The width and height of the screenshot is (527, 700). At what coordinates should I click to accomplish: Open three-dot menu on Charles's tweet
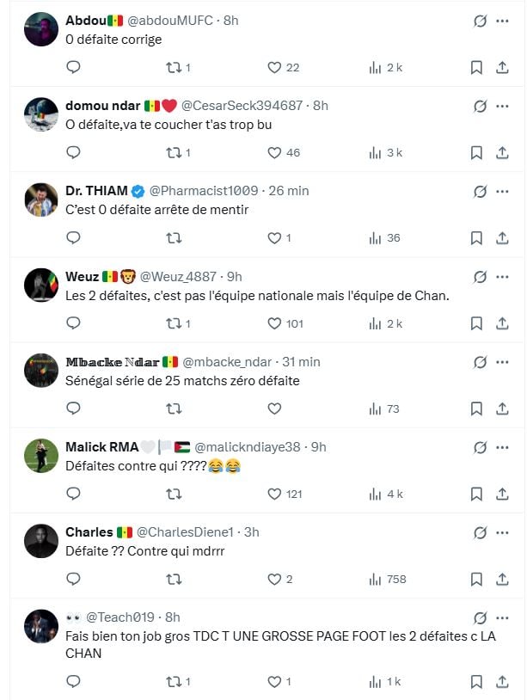point(503,532)
